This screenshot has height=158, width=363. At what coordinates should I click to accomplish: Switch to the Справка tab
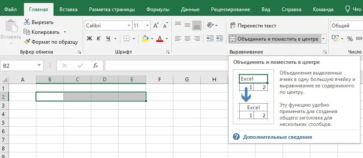[292, 9]
